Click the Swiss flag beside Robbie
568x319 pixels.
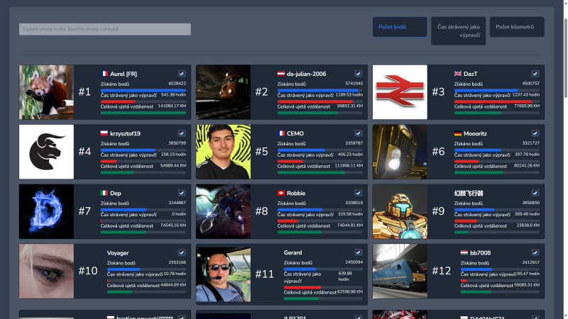281,193
